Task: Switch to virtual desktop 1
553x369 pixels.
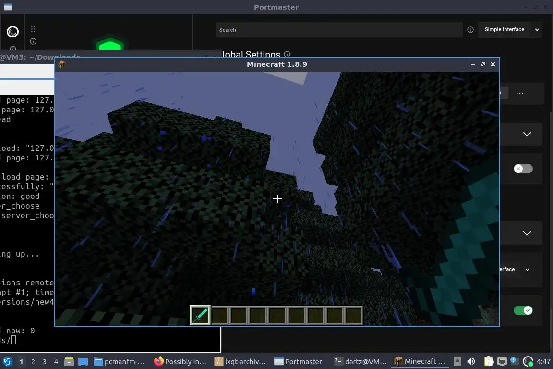Action: coord(21,362)
